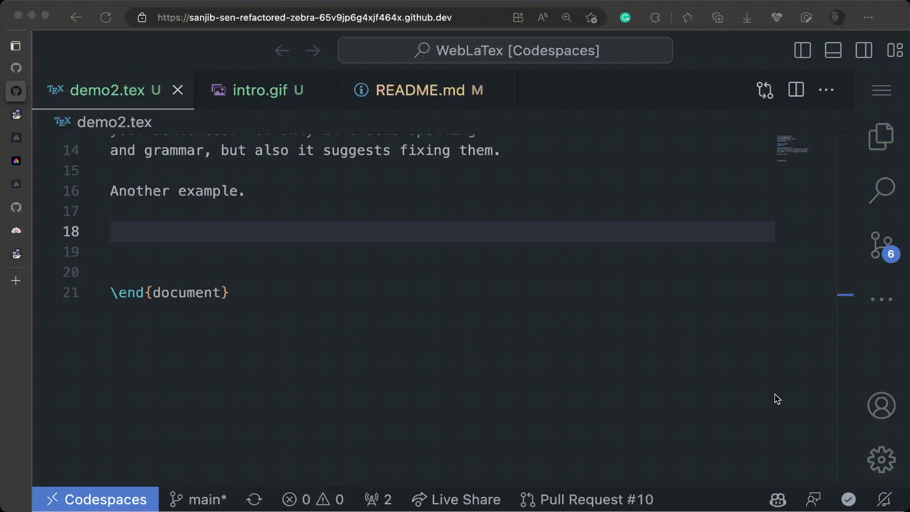
Task: Toggle the bottom panel visibility
Action: [833, 50]
